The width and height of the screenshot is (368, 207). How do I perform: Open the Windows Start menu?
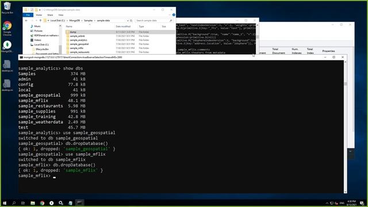[x=5, y=203]
